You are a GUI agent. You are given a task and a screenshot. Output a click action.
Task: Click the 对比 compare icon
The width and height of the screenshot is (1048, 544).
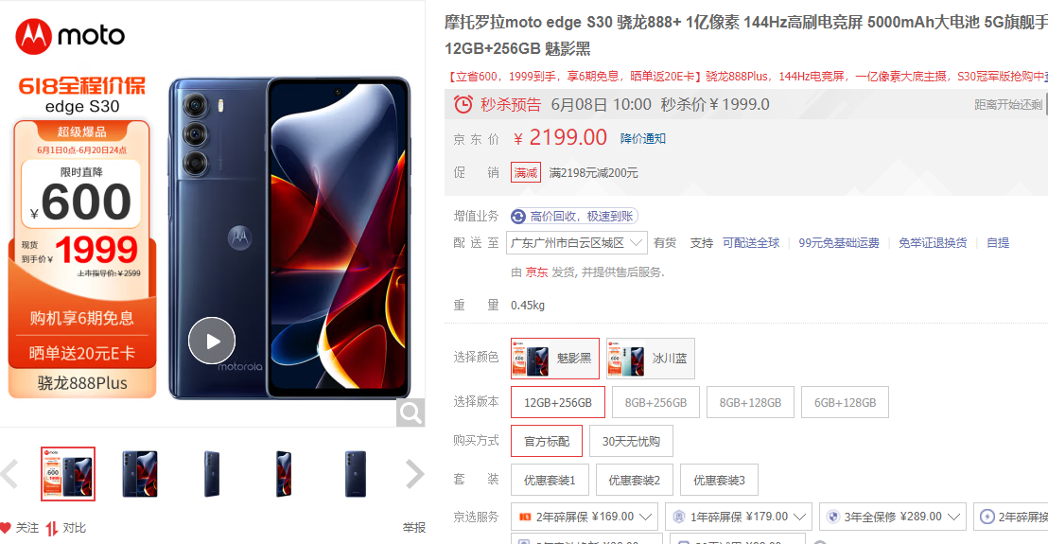click(x=52, y=529)
